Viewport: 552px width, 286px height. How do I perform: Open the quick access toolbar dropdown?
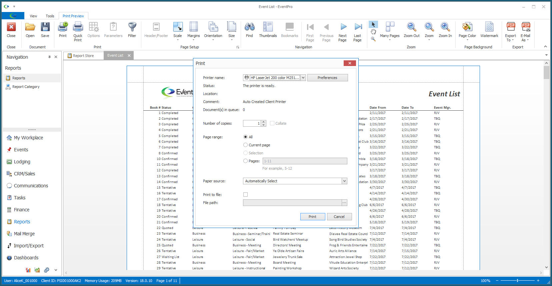(x=14, y=7)
